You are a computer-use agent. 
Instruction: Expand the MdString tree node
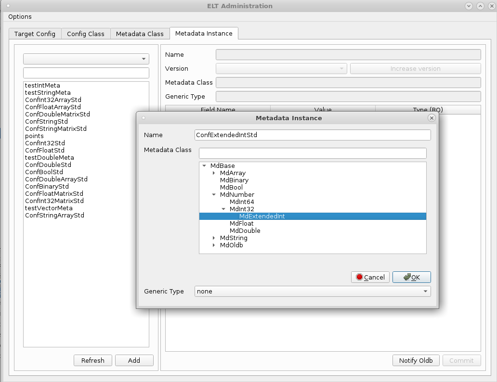point(214,238)
